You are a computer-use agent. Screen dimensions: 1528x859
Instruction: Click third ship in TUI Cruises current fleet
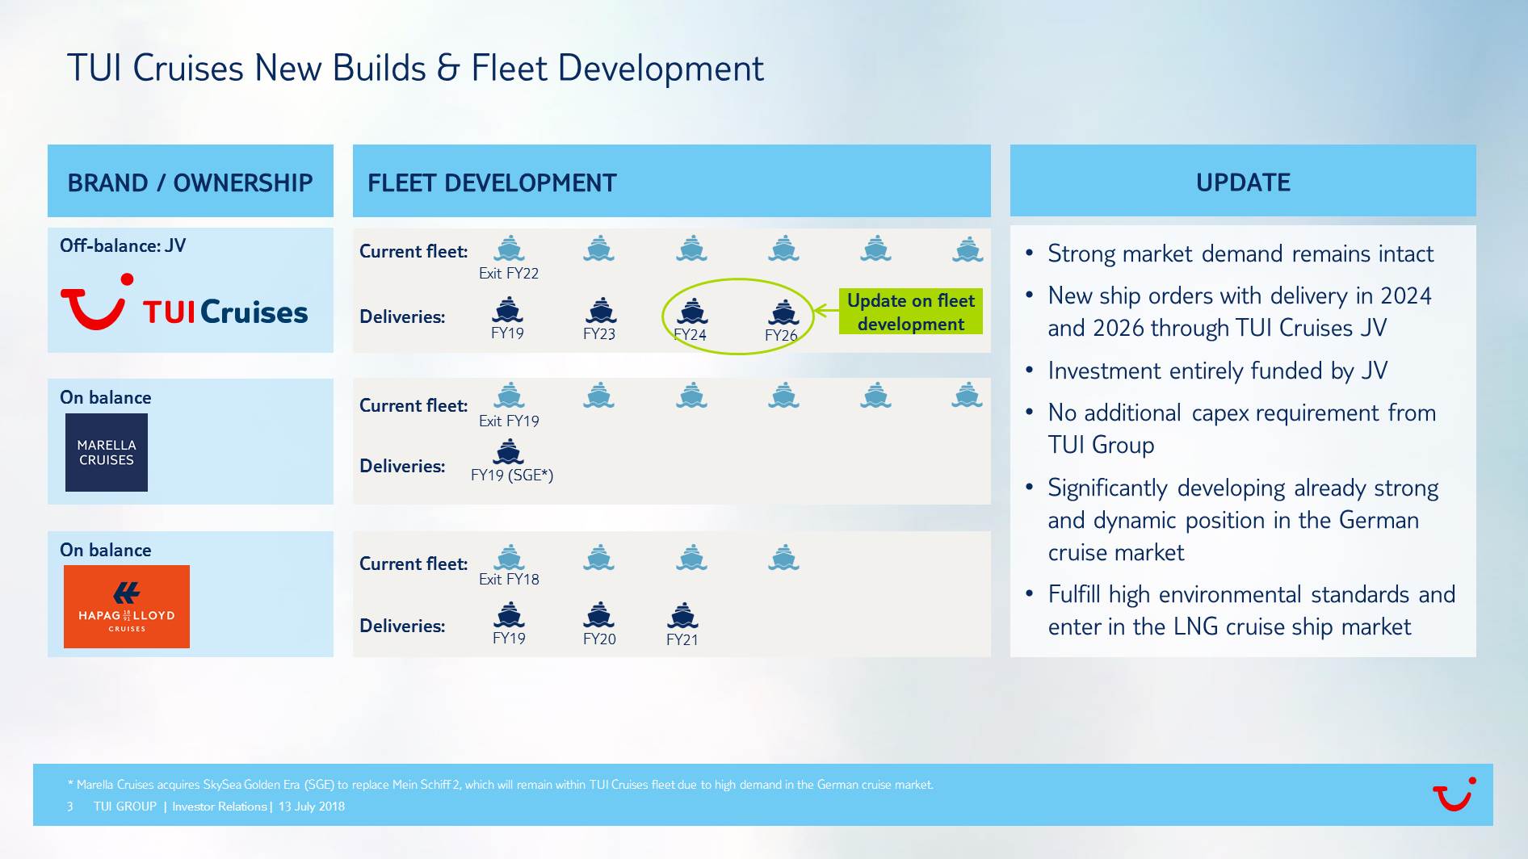click(x=692, y=249)
